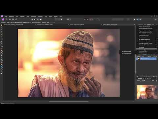The height and width of the screenshot is (119, 158).
Task: Apply Auto Colours from the toolbar
Action: click(x=38, y=20)
